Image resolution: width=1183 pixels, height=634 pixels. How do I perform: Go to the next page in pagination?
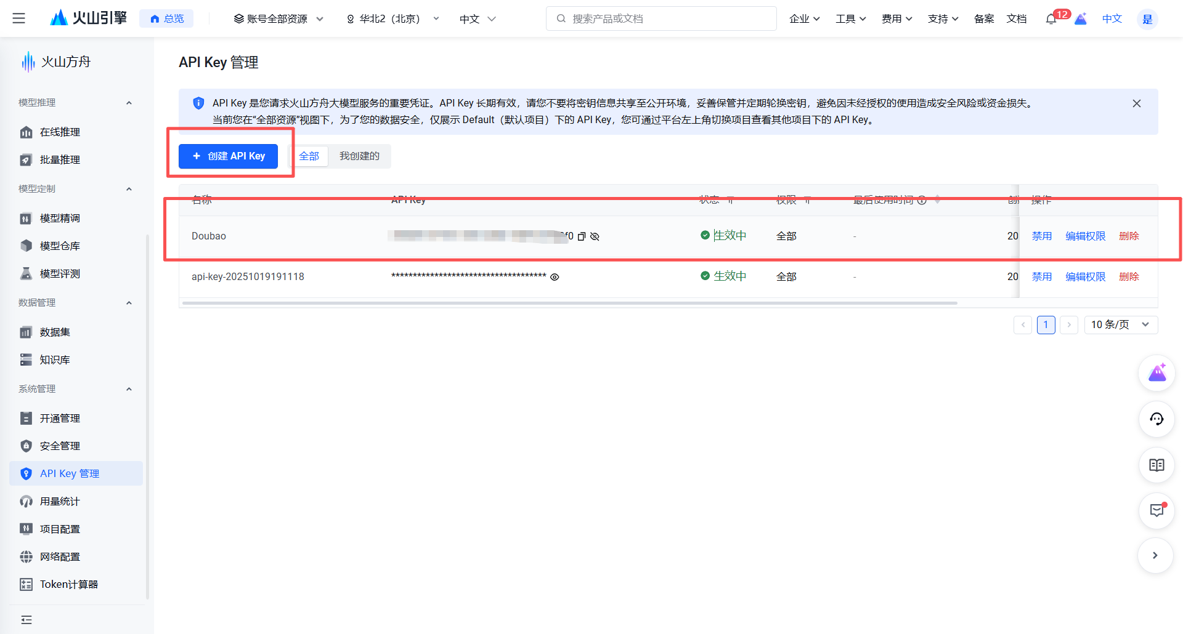click(x=1069, y=325)
